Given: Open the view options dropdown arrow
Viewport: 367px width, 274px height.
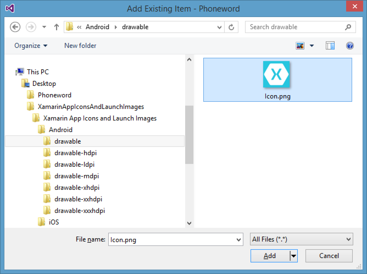Looking at the screenshot, I should pos(312,46).
